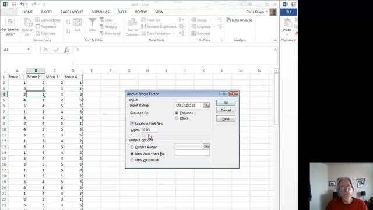Viewport: 373px width, 210px height.
Task: Click the Redo arrow icon
Action: (34, 4)
